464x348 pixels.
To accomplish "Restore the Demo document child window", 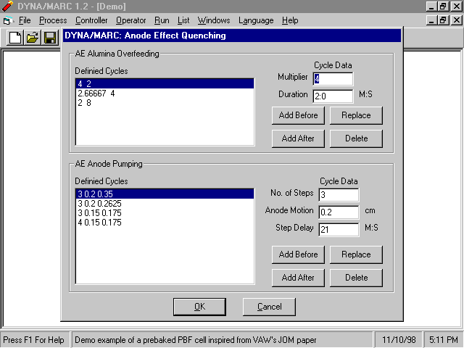I will [x=443, y=20].
